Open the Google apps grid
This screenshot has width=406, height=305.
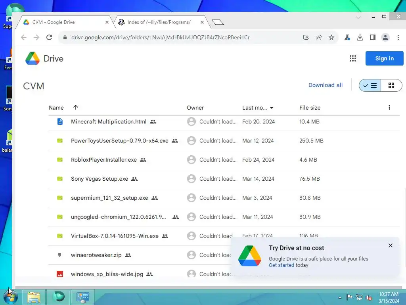click(352, 58)
